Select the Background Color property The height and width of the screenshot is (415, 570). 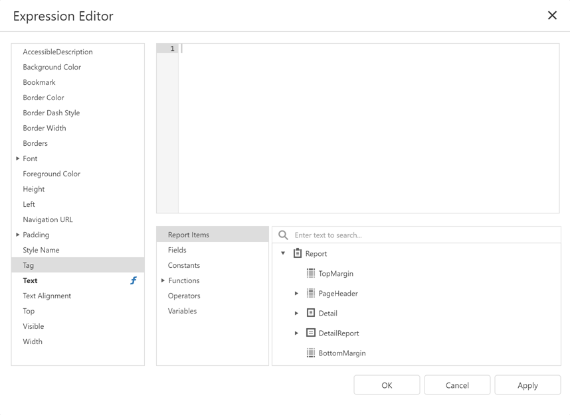tap(52, 67)
